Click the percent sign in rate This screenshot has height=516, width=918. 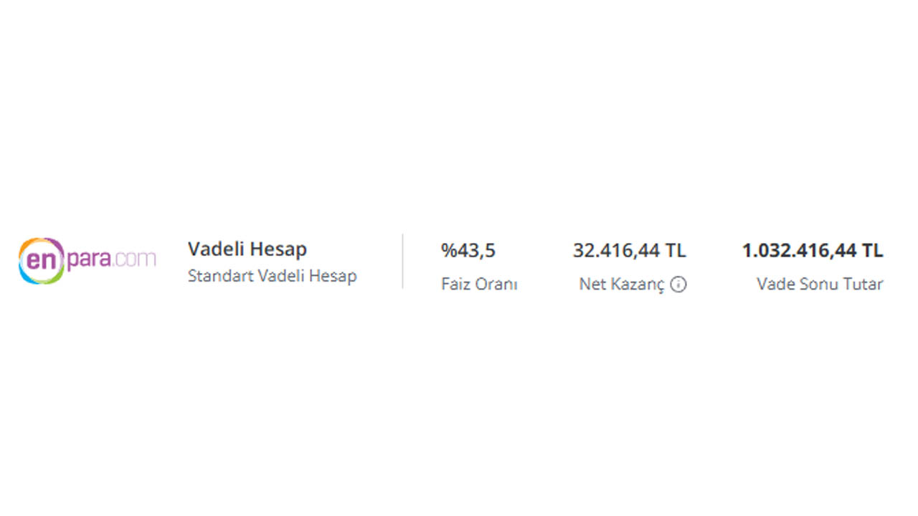[449, 251]
